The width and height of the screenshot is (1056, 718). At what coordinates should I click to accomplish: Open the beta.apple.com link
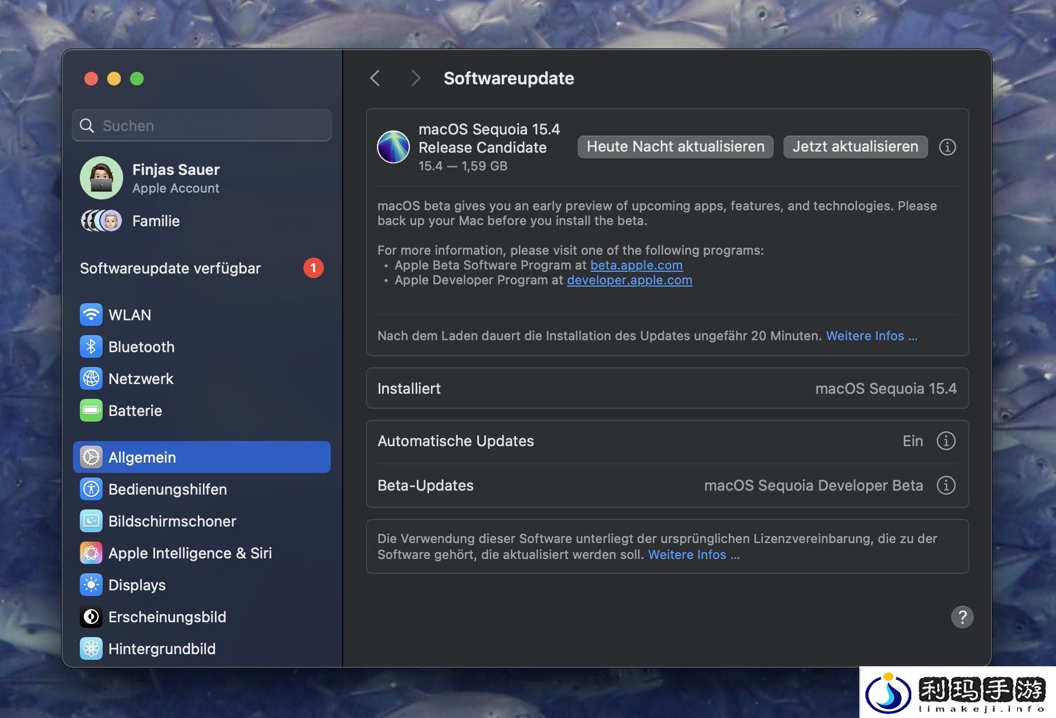point(636,265)
